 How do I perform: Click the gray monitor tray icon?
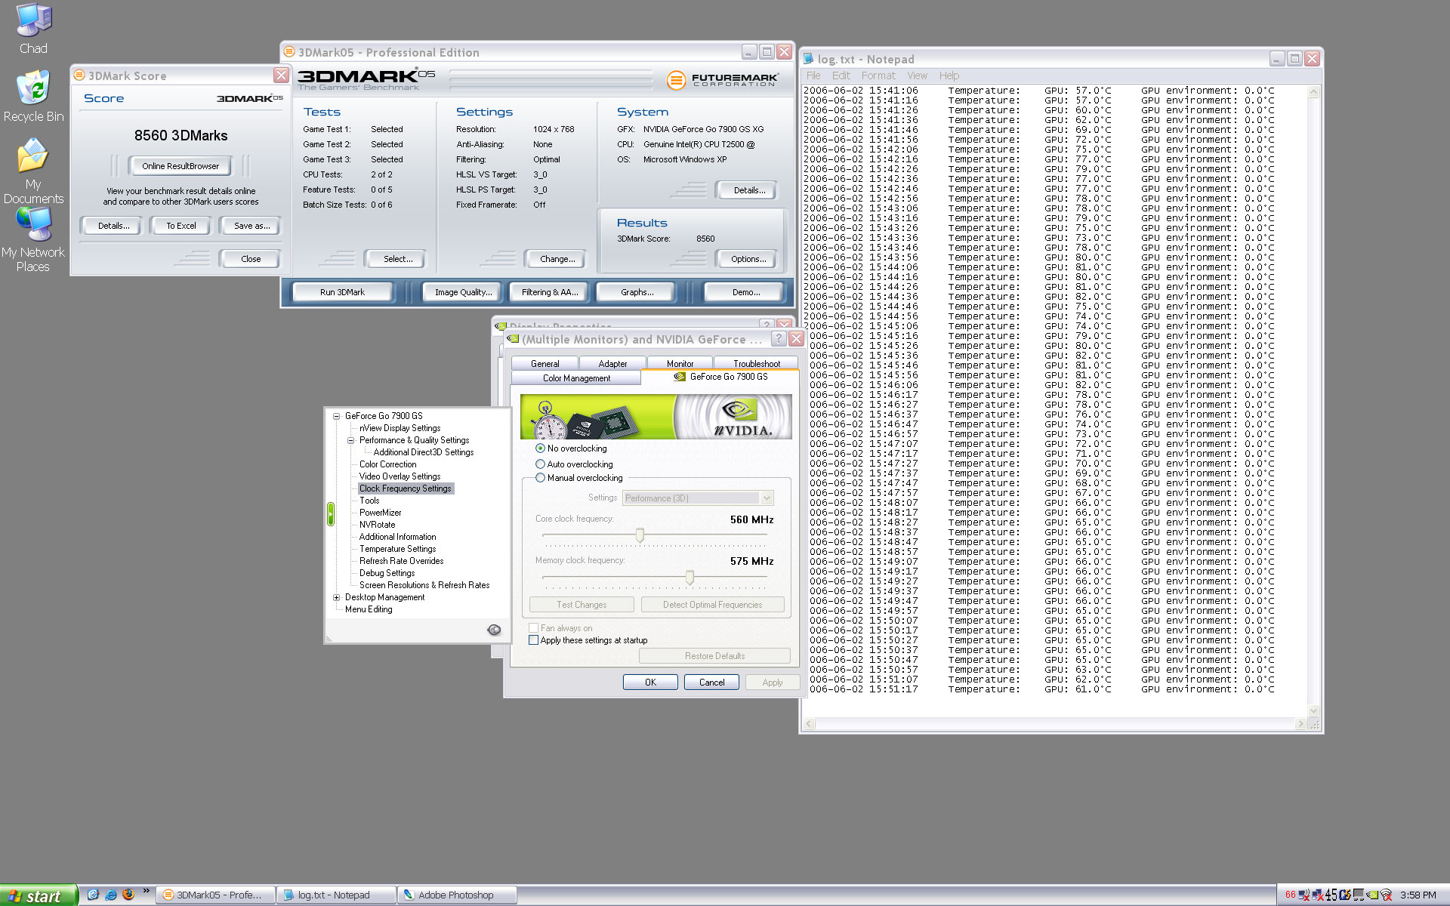tap(1359, 895)
